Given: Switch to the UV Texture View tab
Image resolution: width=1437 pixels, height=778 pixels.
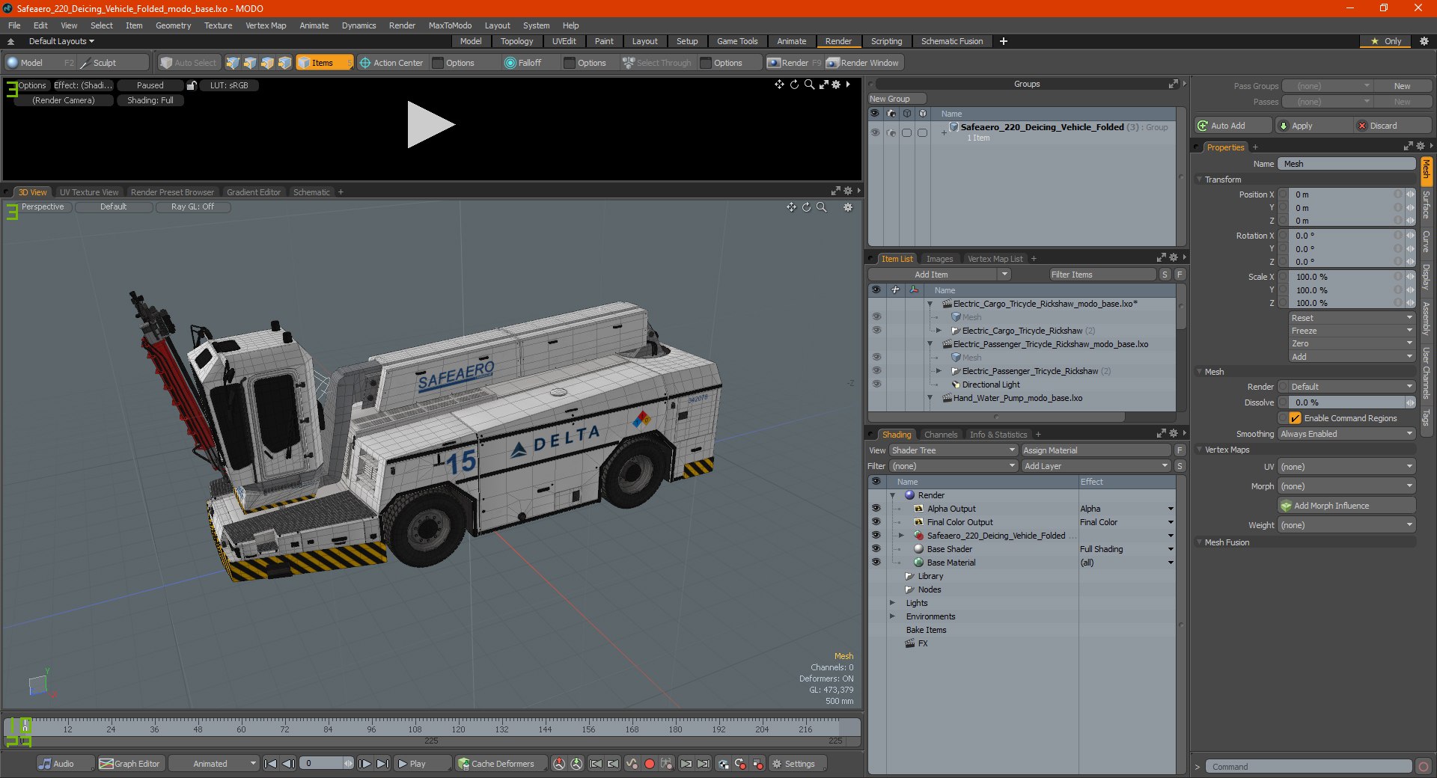Looking at the screenshot, I should point(89,192).
